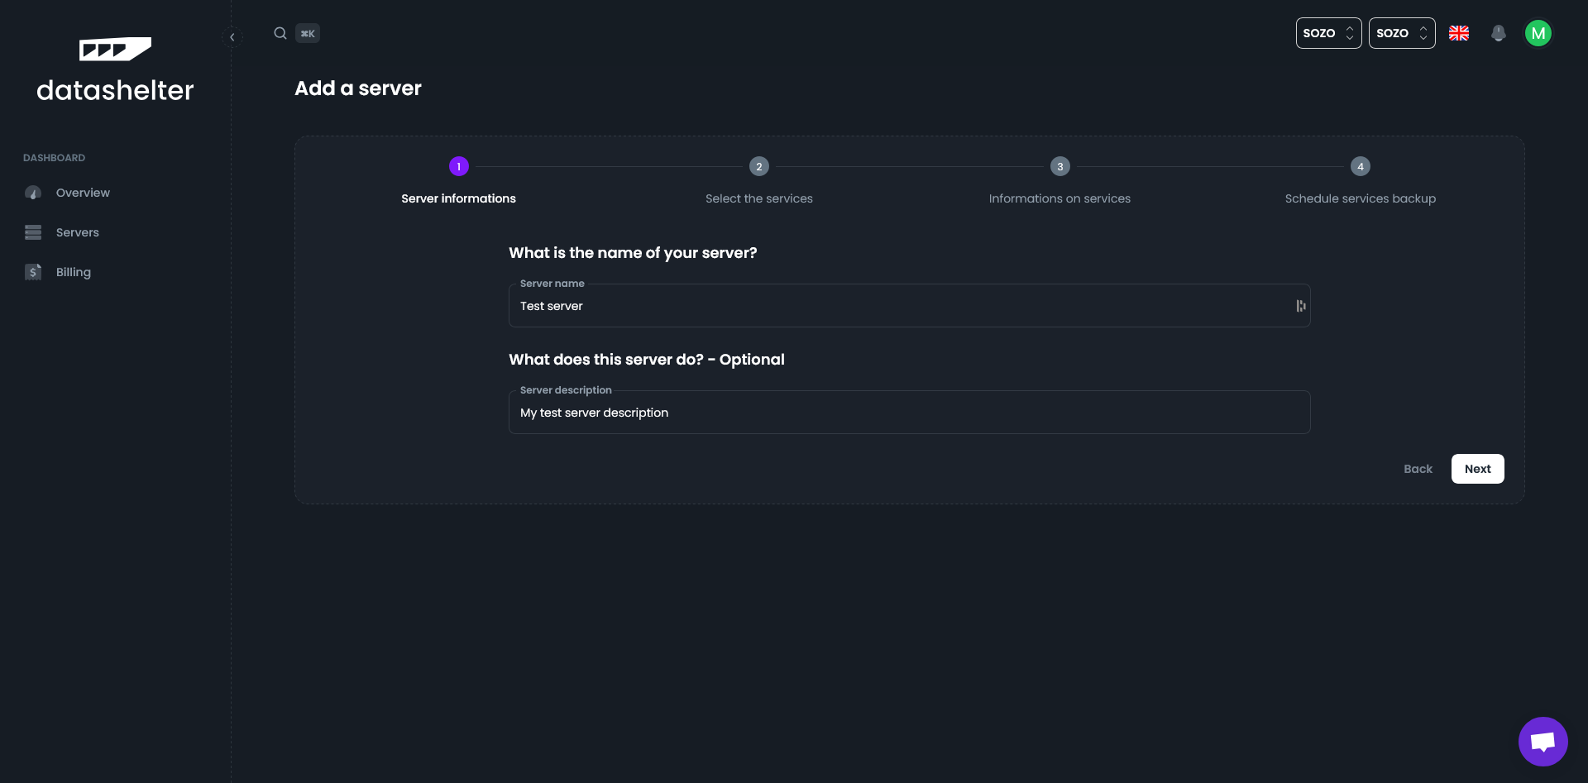This screenshot has height=783, width=1588.
Task: Open Billing page in sidebar
Action: point(73,272)
